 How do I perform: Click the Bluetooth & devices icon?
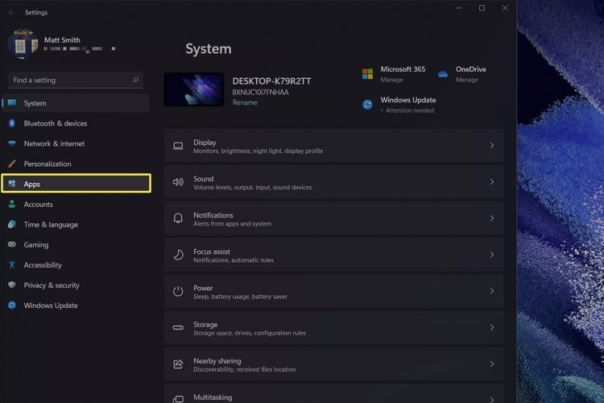[x=12, y=123]
